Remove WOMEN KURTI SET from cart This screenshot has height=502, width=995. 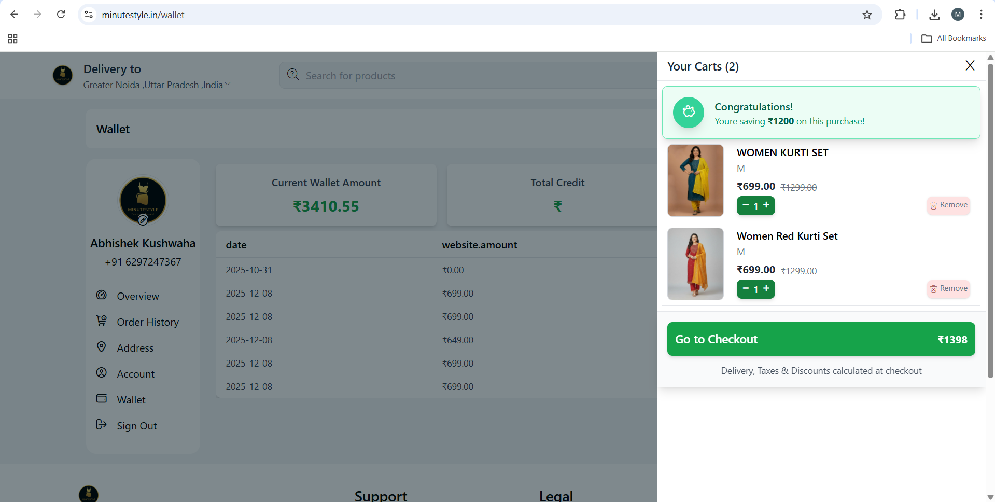click(x=948, y=205)
